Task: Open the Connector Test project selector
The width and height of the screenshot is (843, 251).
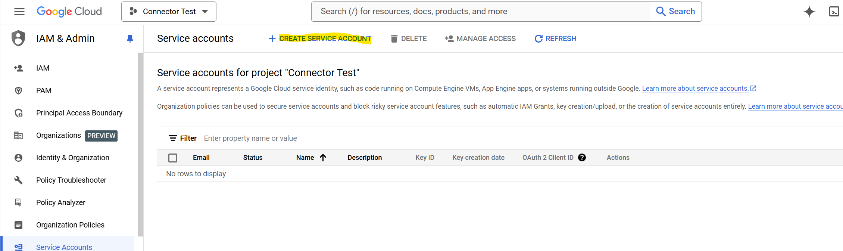Action: [x=169, y=12]
